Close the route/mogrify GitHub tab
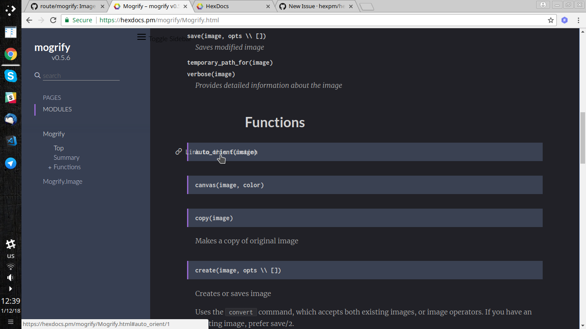Image resolution: width=586 pixels, height=329 pixels. [103, 6]
